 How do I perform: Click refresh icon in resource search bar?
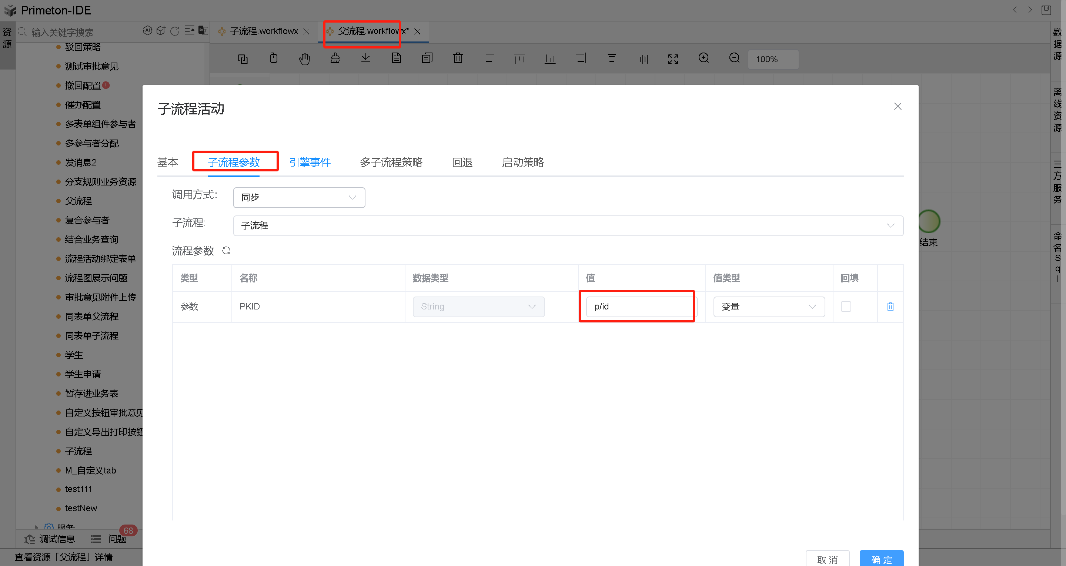click(x=175, y=31)
